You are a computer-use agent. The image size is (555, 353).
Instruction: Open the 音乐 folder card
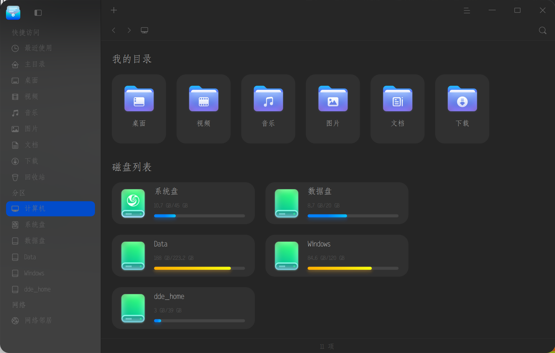coord(268,109)
